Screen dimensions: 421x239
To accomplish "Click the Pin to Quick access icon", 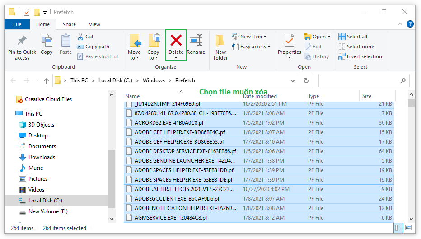I will pyautogui.click(x=22, y=41).
